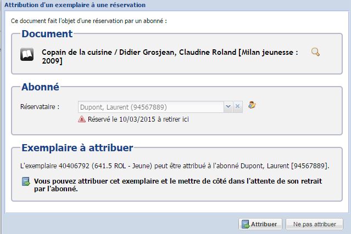Open document details with the magnifier icon
The image size is (351, 234).
point(315,52)
